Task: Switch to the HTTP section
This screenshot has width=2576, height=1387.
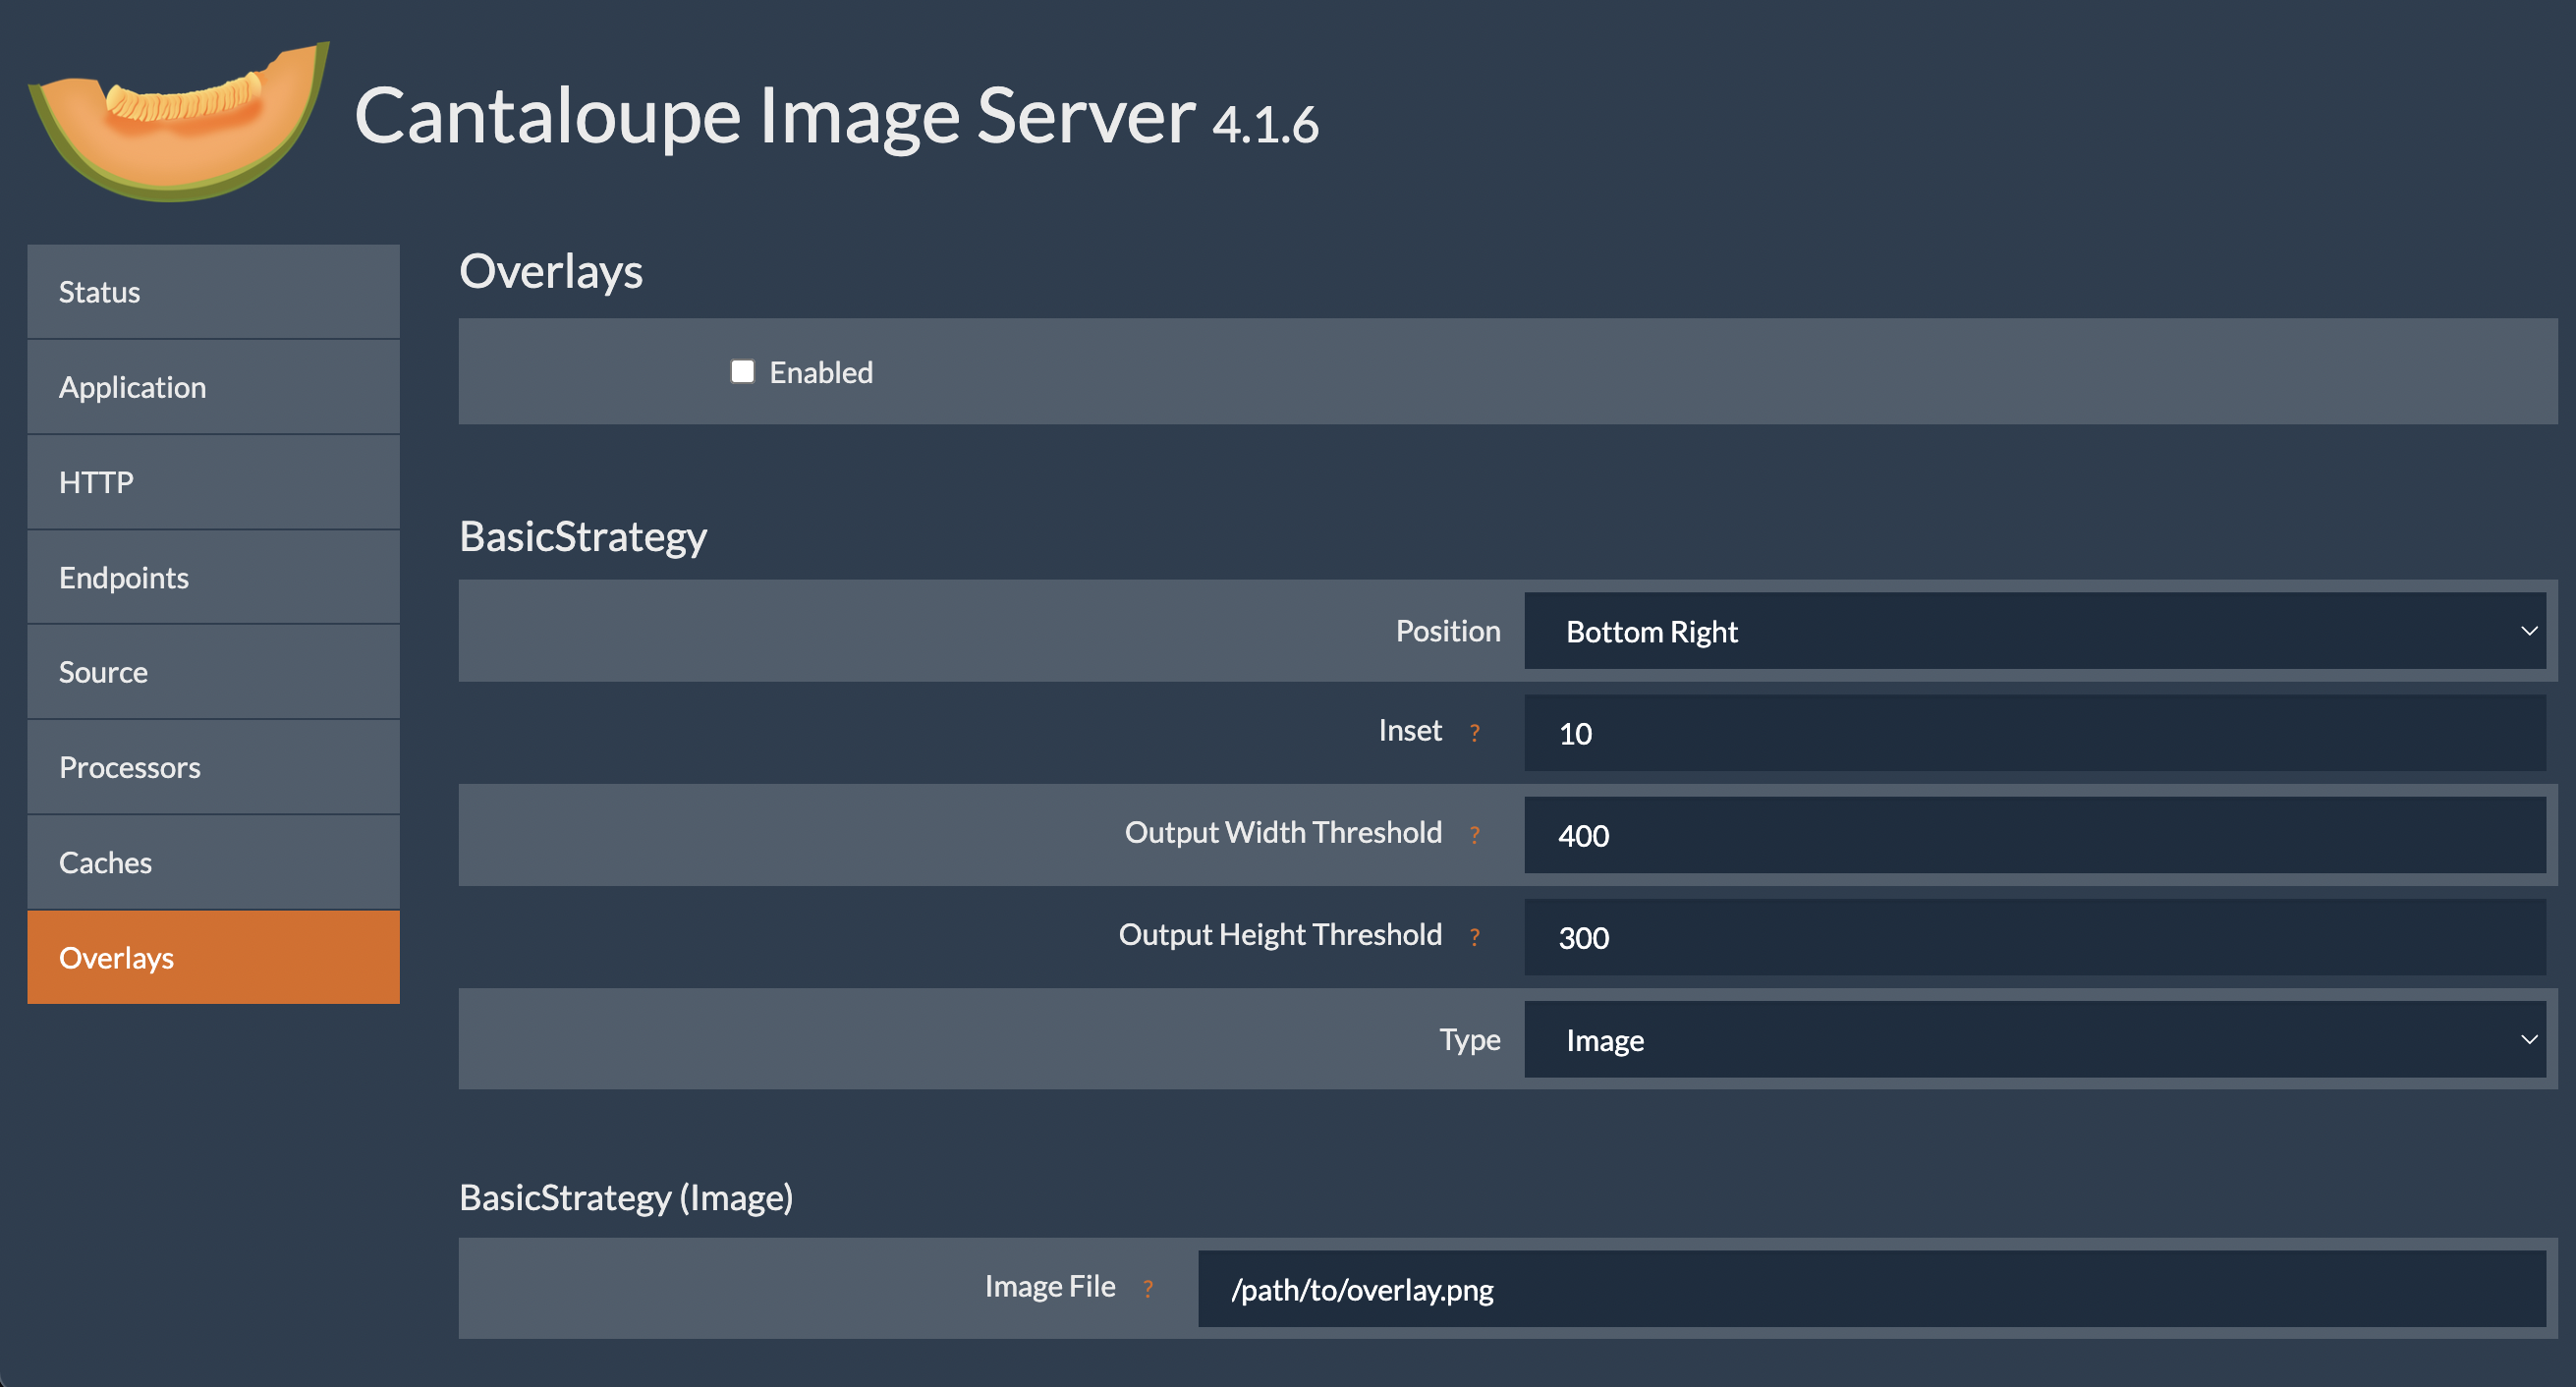Action: tap(213, 482)
